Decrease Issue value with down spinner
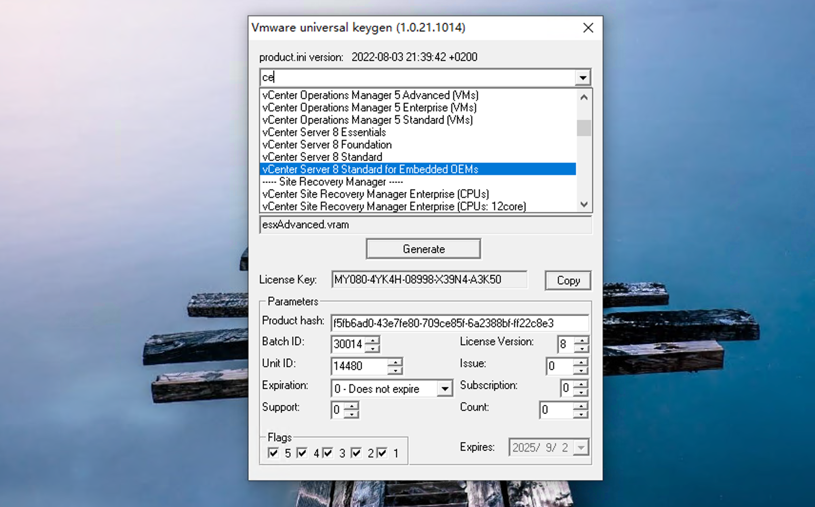This screenshot has height=507, width=815. 580,370
